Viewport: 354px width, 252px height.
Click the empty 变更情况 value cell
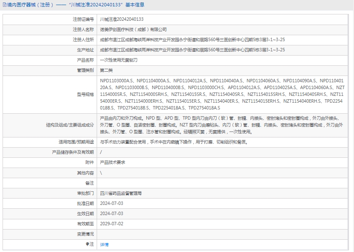click(225, 234)
